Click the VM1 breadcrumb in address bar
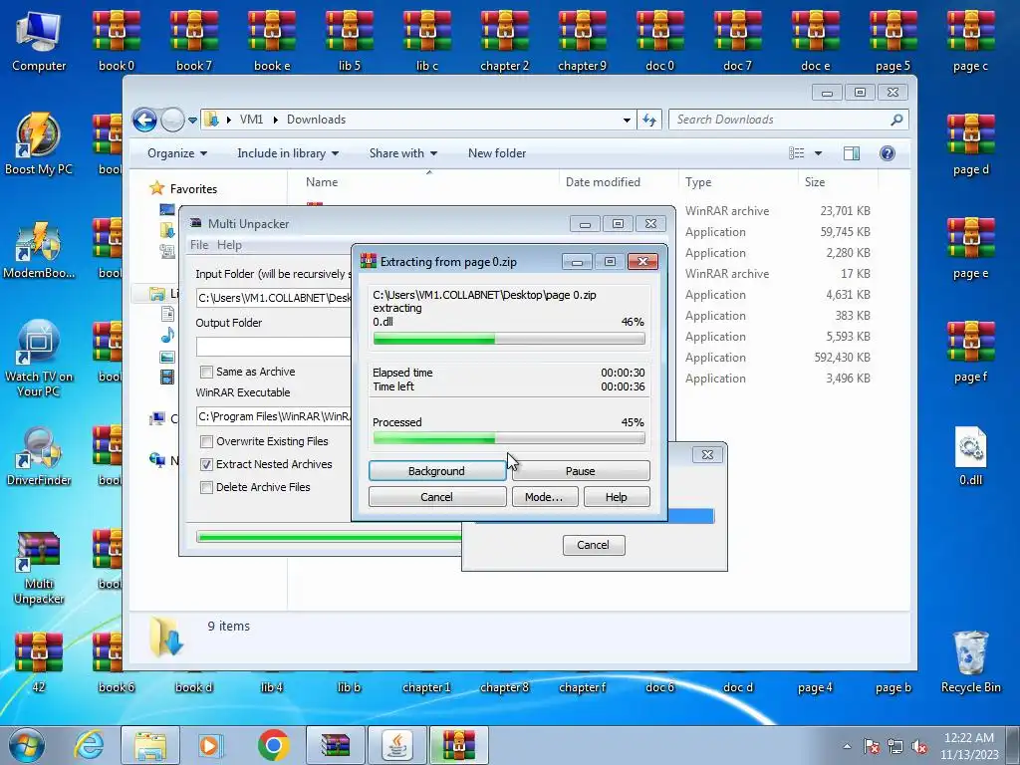1020x765 pixels. point(251,120)
